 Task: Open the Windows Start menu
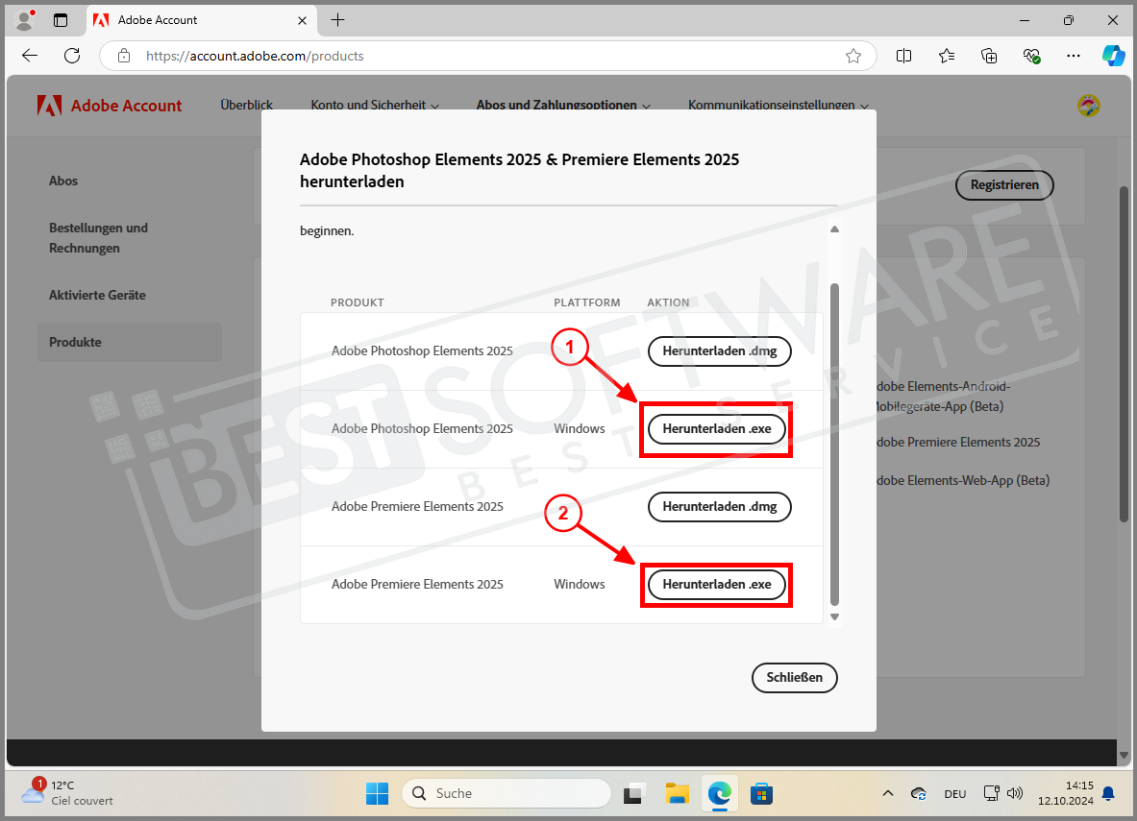377,793
